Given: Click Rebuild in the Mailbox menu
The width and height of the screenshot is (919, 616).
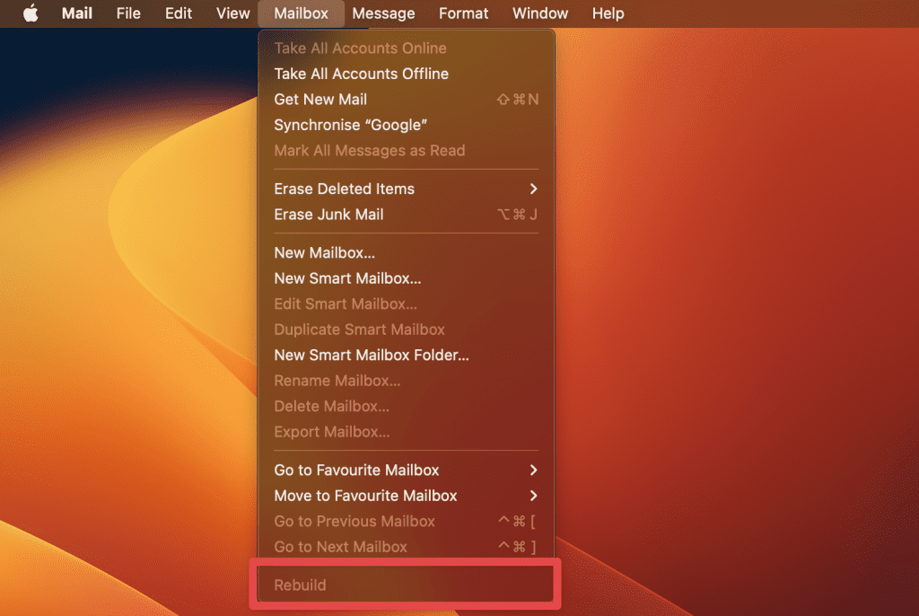Looking at the screenshot, I should point(406,585).
